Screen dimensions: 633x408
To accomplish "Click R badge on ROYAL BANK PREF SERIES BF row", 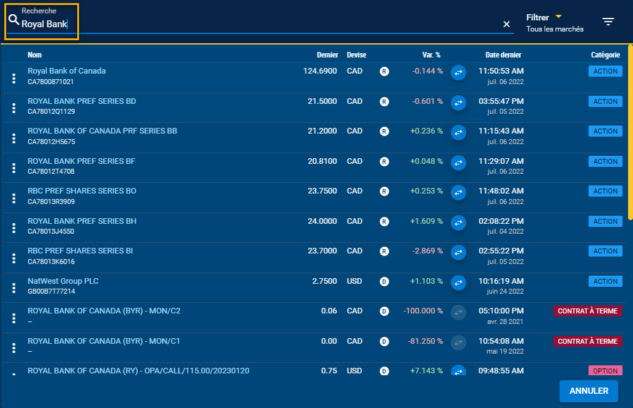I will pos(384,161).
